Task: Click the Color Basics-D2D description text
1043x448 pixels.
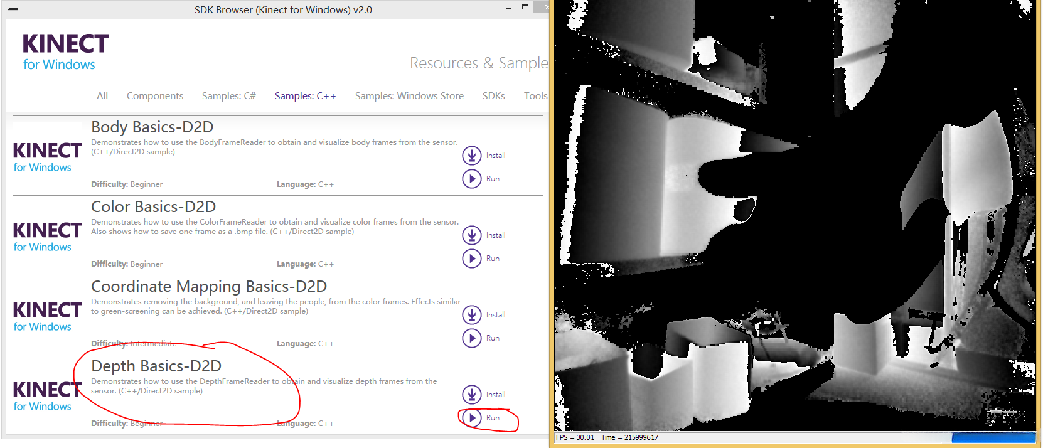Action: click(275, 227)
